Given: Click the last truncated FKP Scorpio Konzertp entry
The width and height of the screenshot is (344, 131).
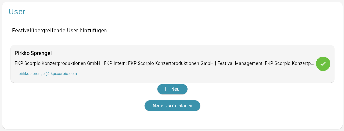Looking at the screenshot, I should coord(289,63).
